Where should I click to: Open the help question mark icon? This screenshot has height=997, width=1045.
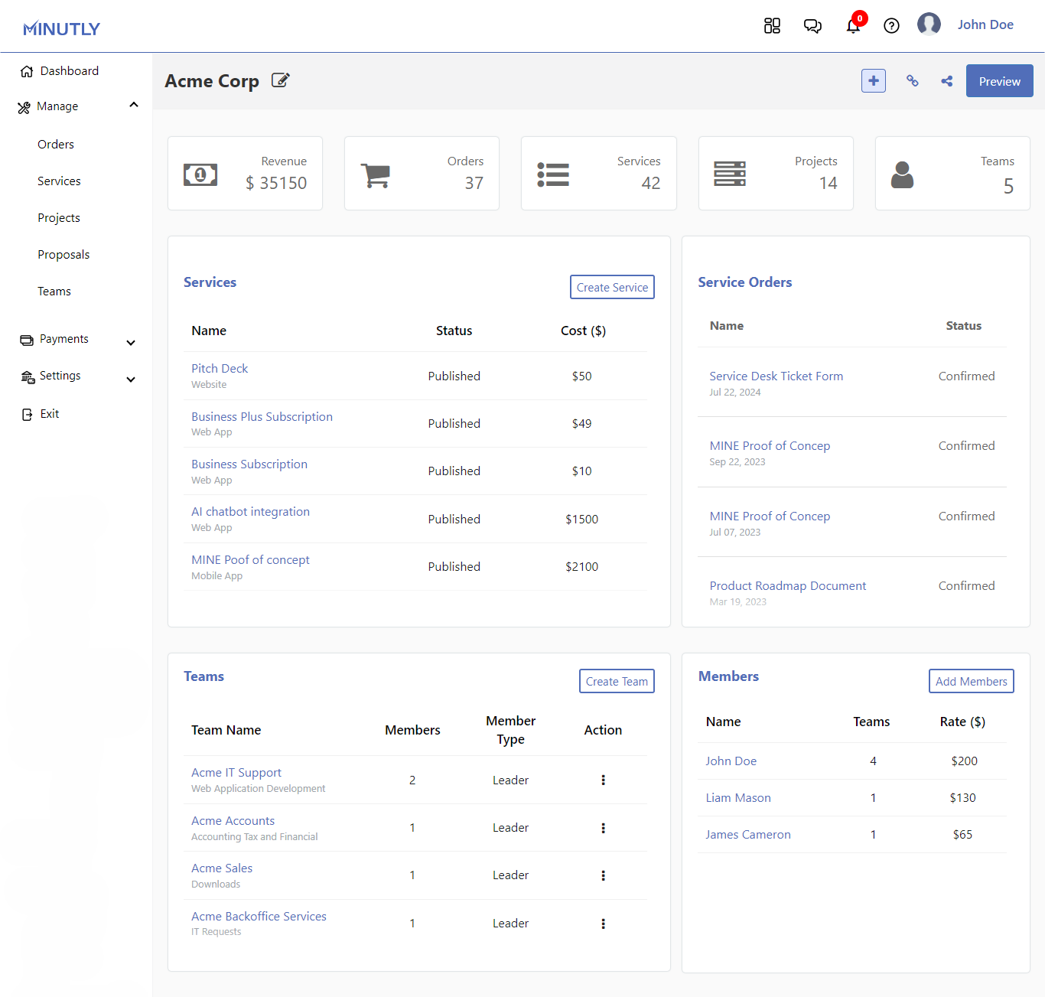pyautogui.click(x=891, y=26)
